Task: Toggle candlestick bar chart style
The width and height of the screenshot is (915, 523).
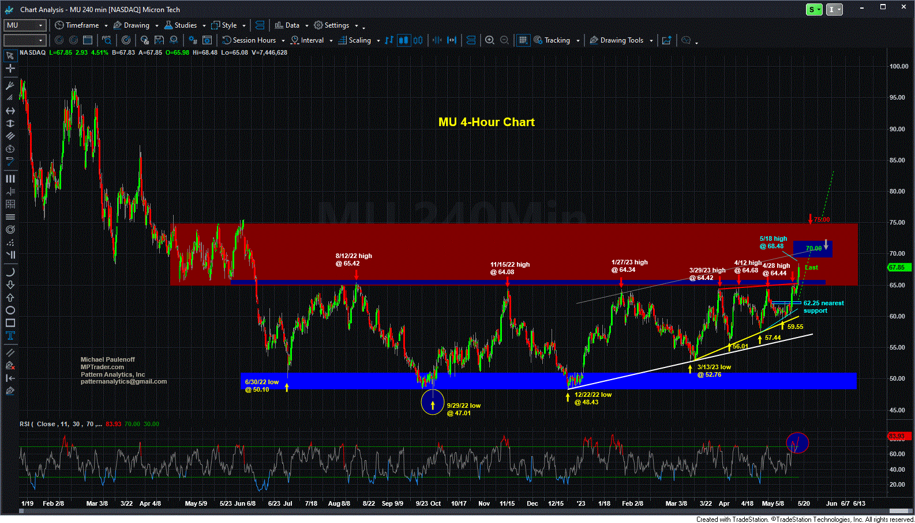Action: (x=403, y=40)
